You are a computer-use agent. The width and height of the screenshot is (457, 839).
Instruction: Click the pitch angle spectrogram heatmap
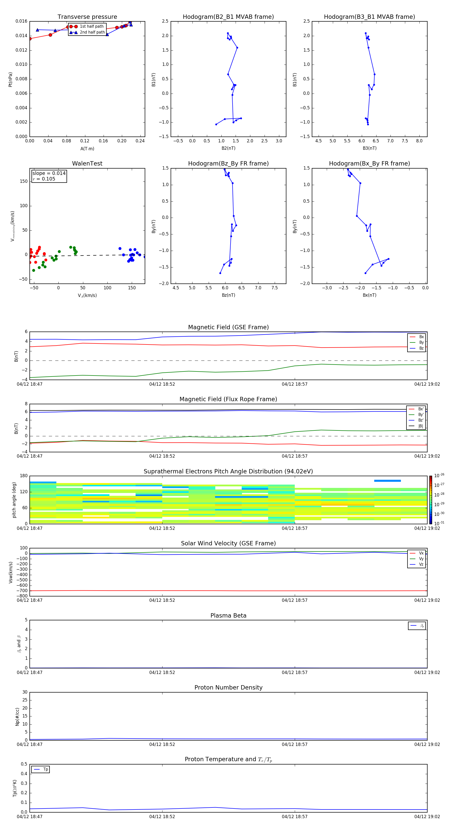[228, 500]
